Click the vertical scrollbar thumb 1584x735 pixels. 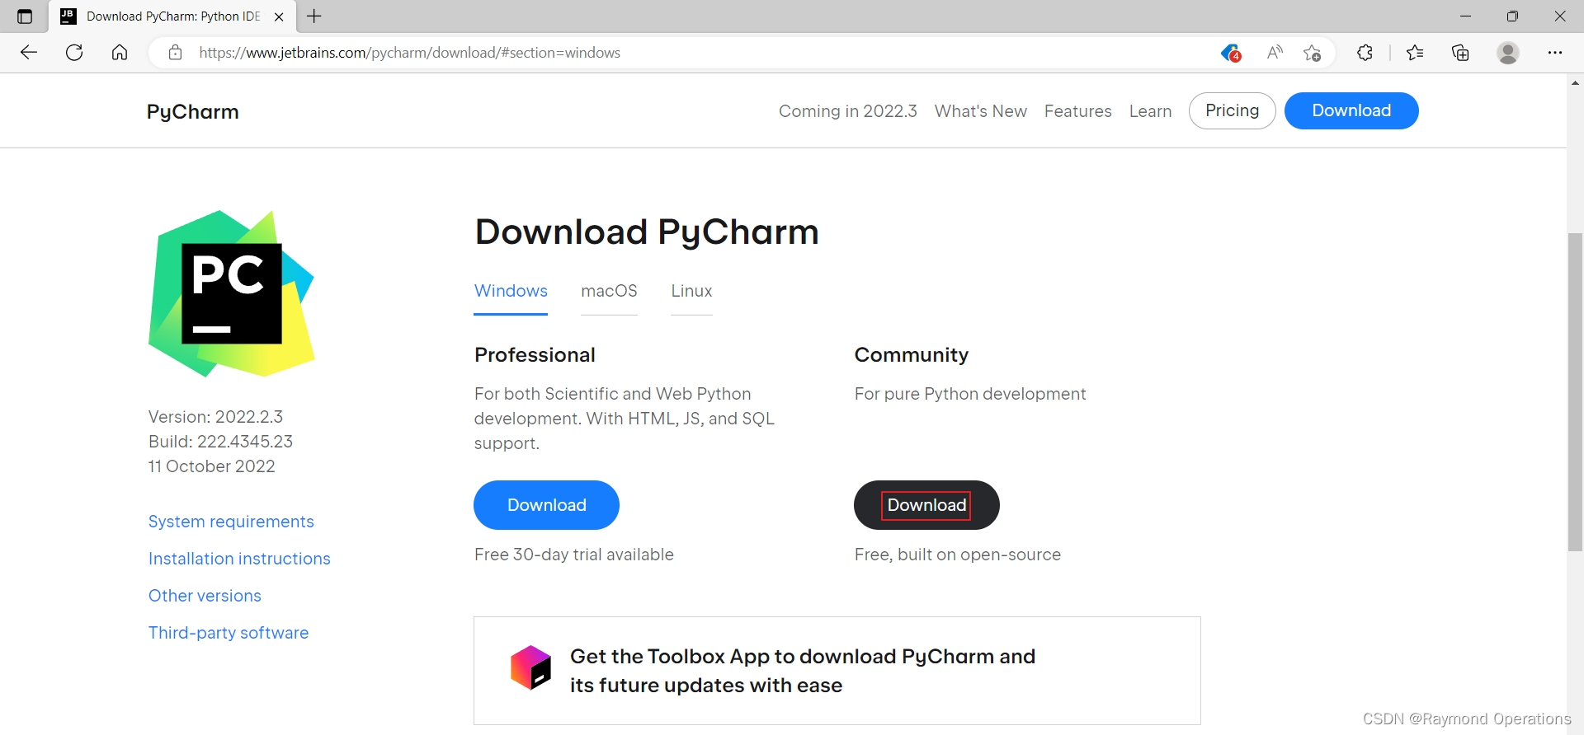tap(1575, 392)
